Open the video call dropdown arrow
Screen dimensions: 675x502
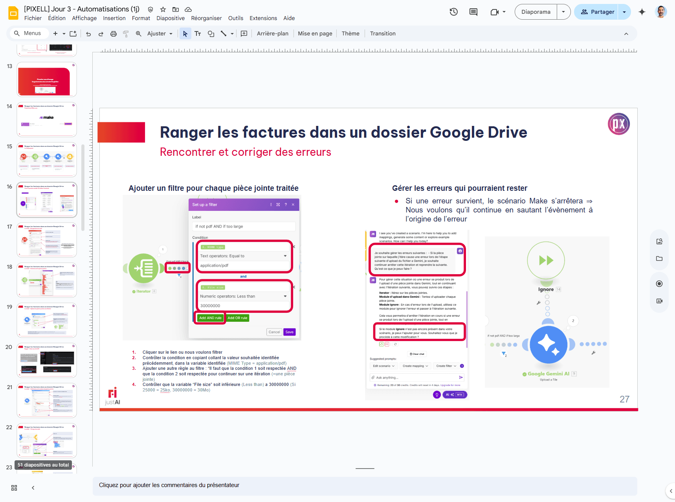point(504,12)
